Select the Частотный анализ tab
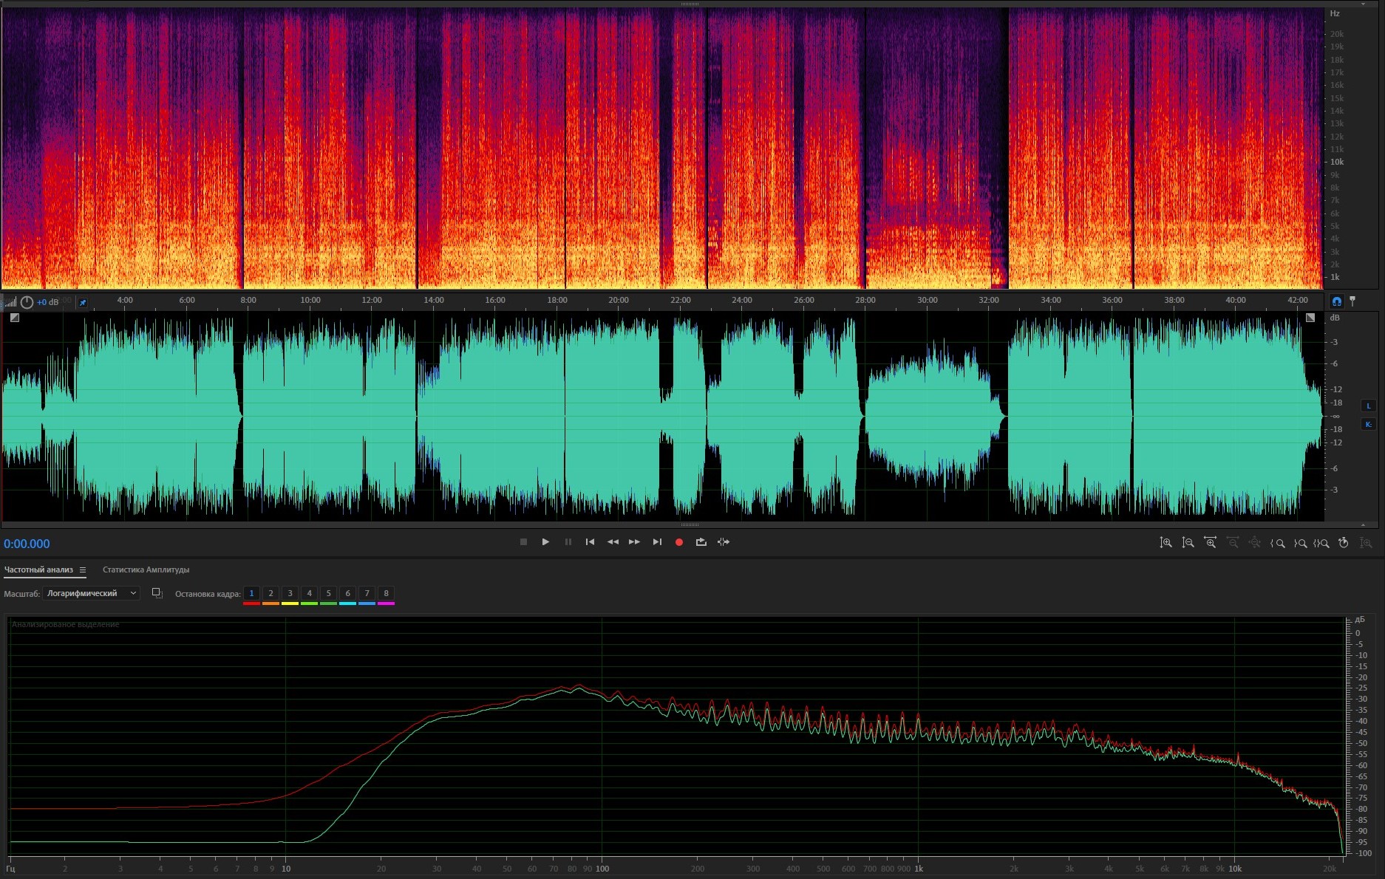Image resolution: width=1385 pixels, height=879 pixels. click(x=38, y=570)
